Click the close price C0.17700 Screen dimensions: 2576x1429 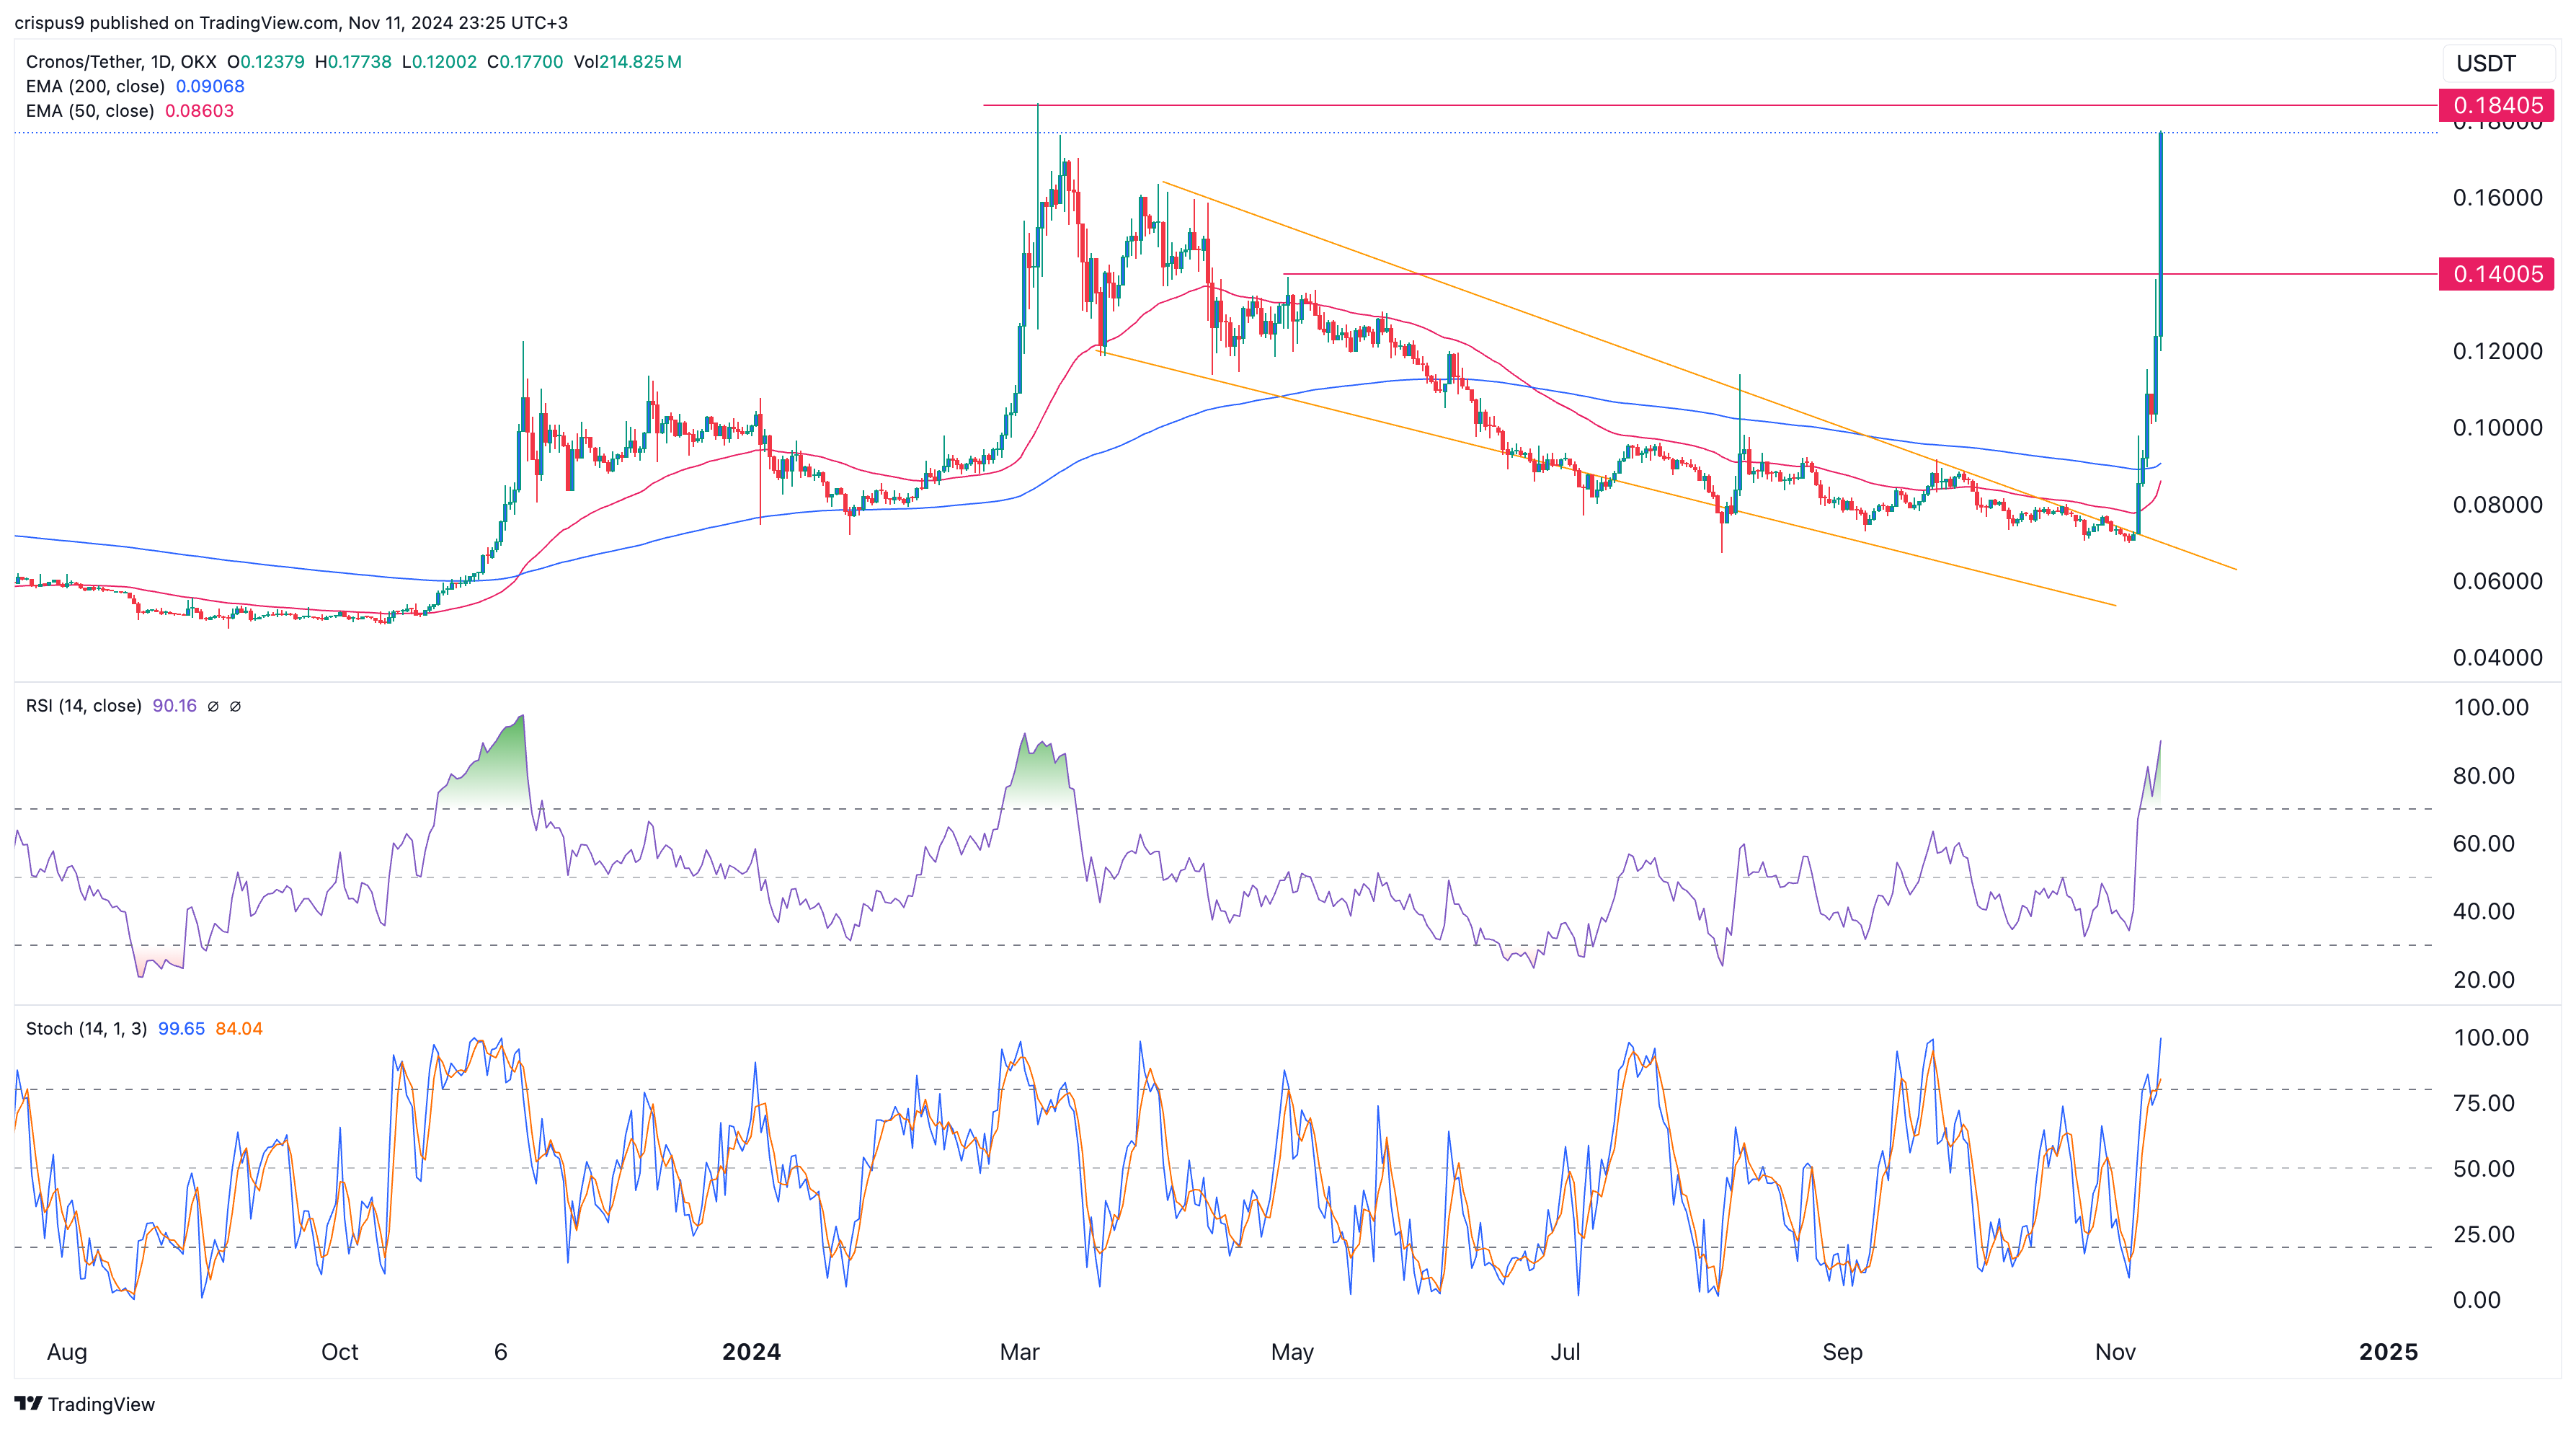525,62
